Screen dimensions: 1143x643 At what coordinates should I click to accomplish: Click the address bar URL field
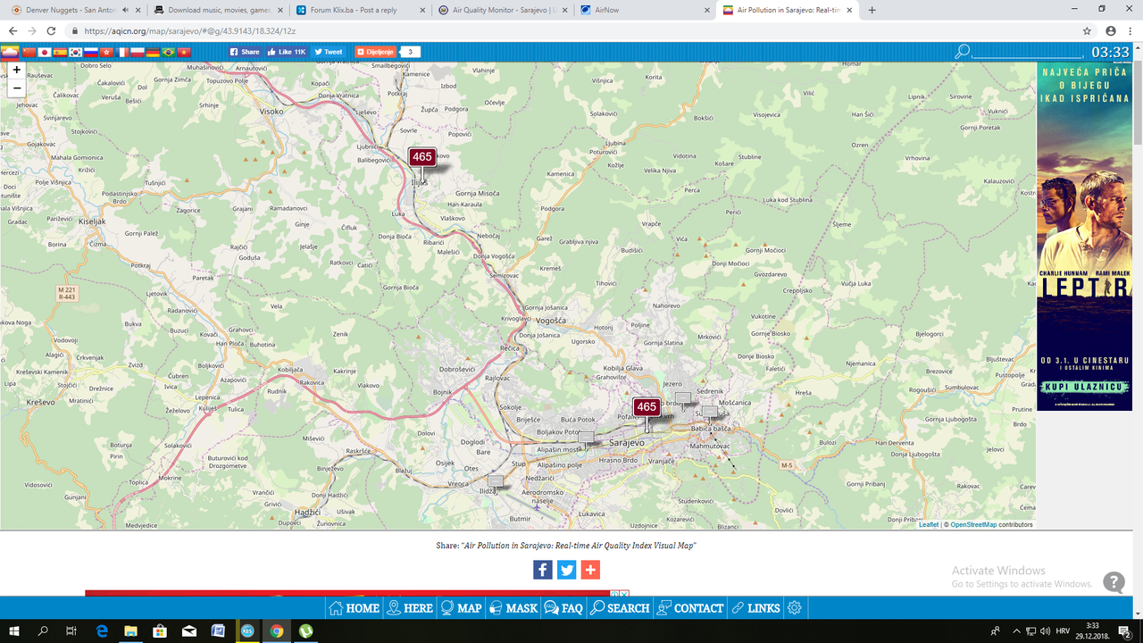(571, 30)
